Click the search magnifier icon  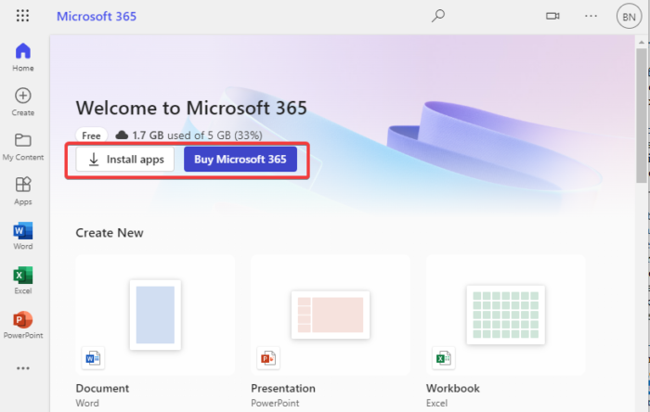438,16
